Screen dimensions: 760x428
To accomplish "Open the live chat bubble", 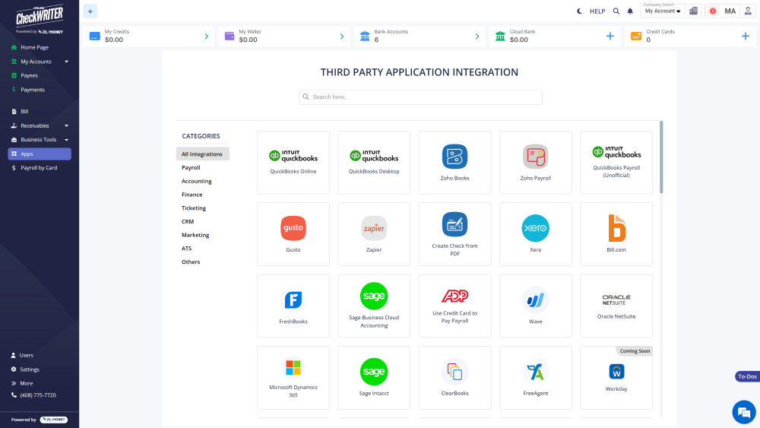I will 743,412.
